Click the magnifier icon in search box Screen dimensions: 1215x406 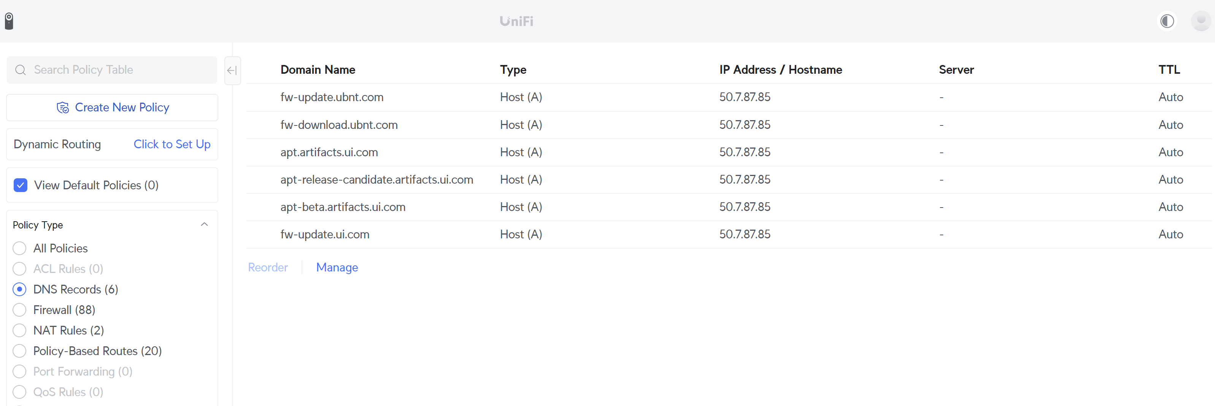point(20,70)
